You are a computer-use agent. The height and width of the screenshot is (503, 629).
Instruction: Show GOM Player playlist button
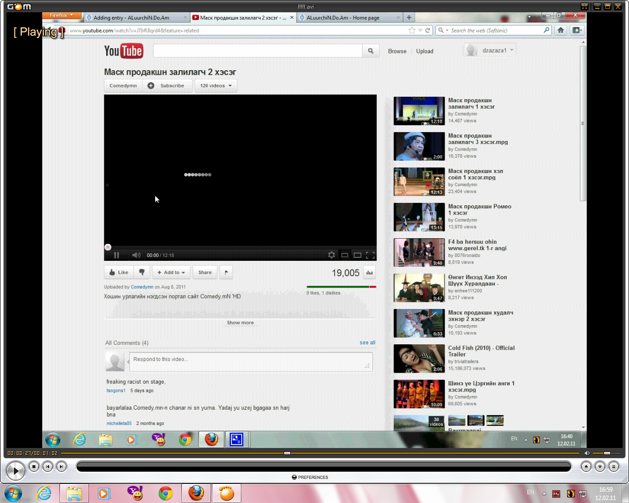pyautogui.click(x=613, y=466)
